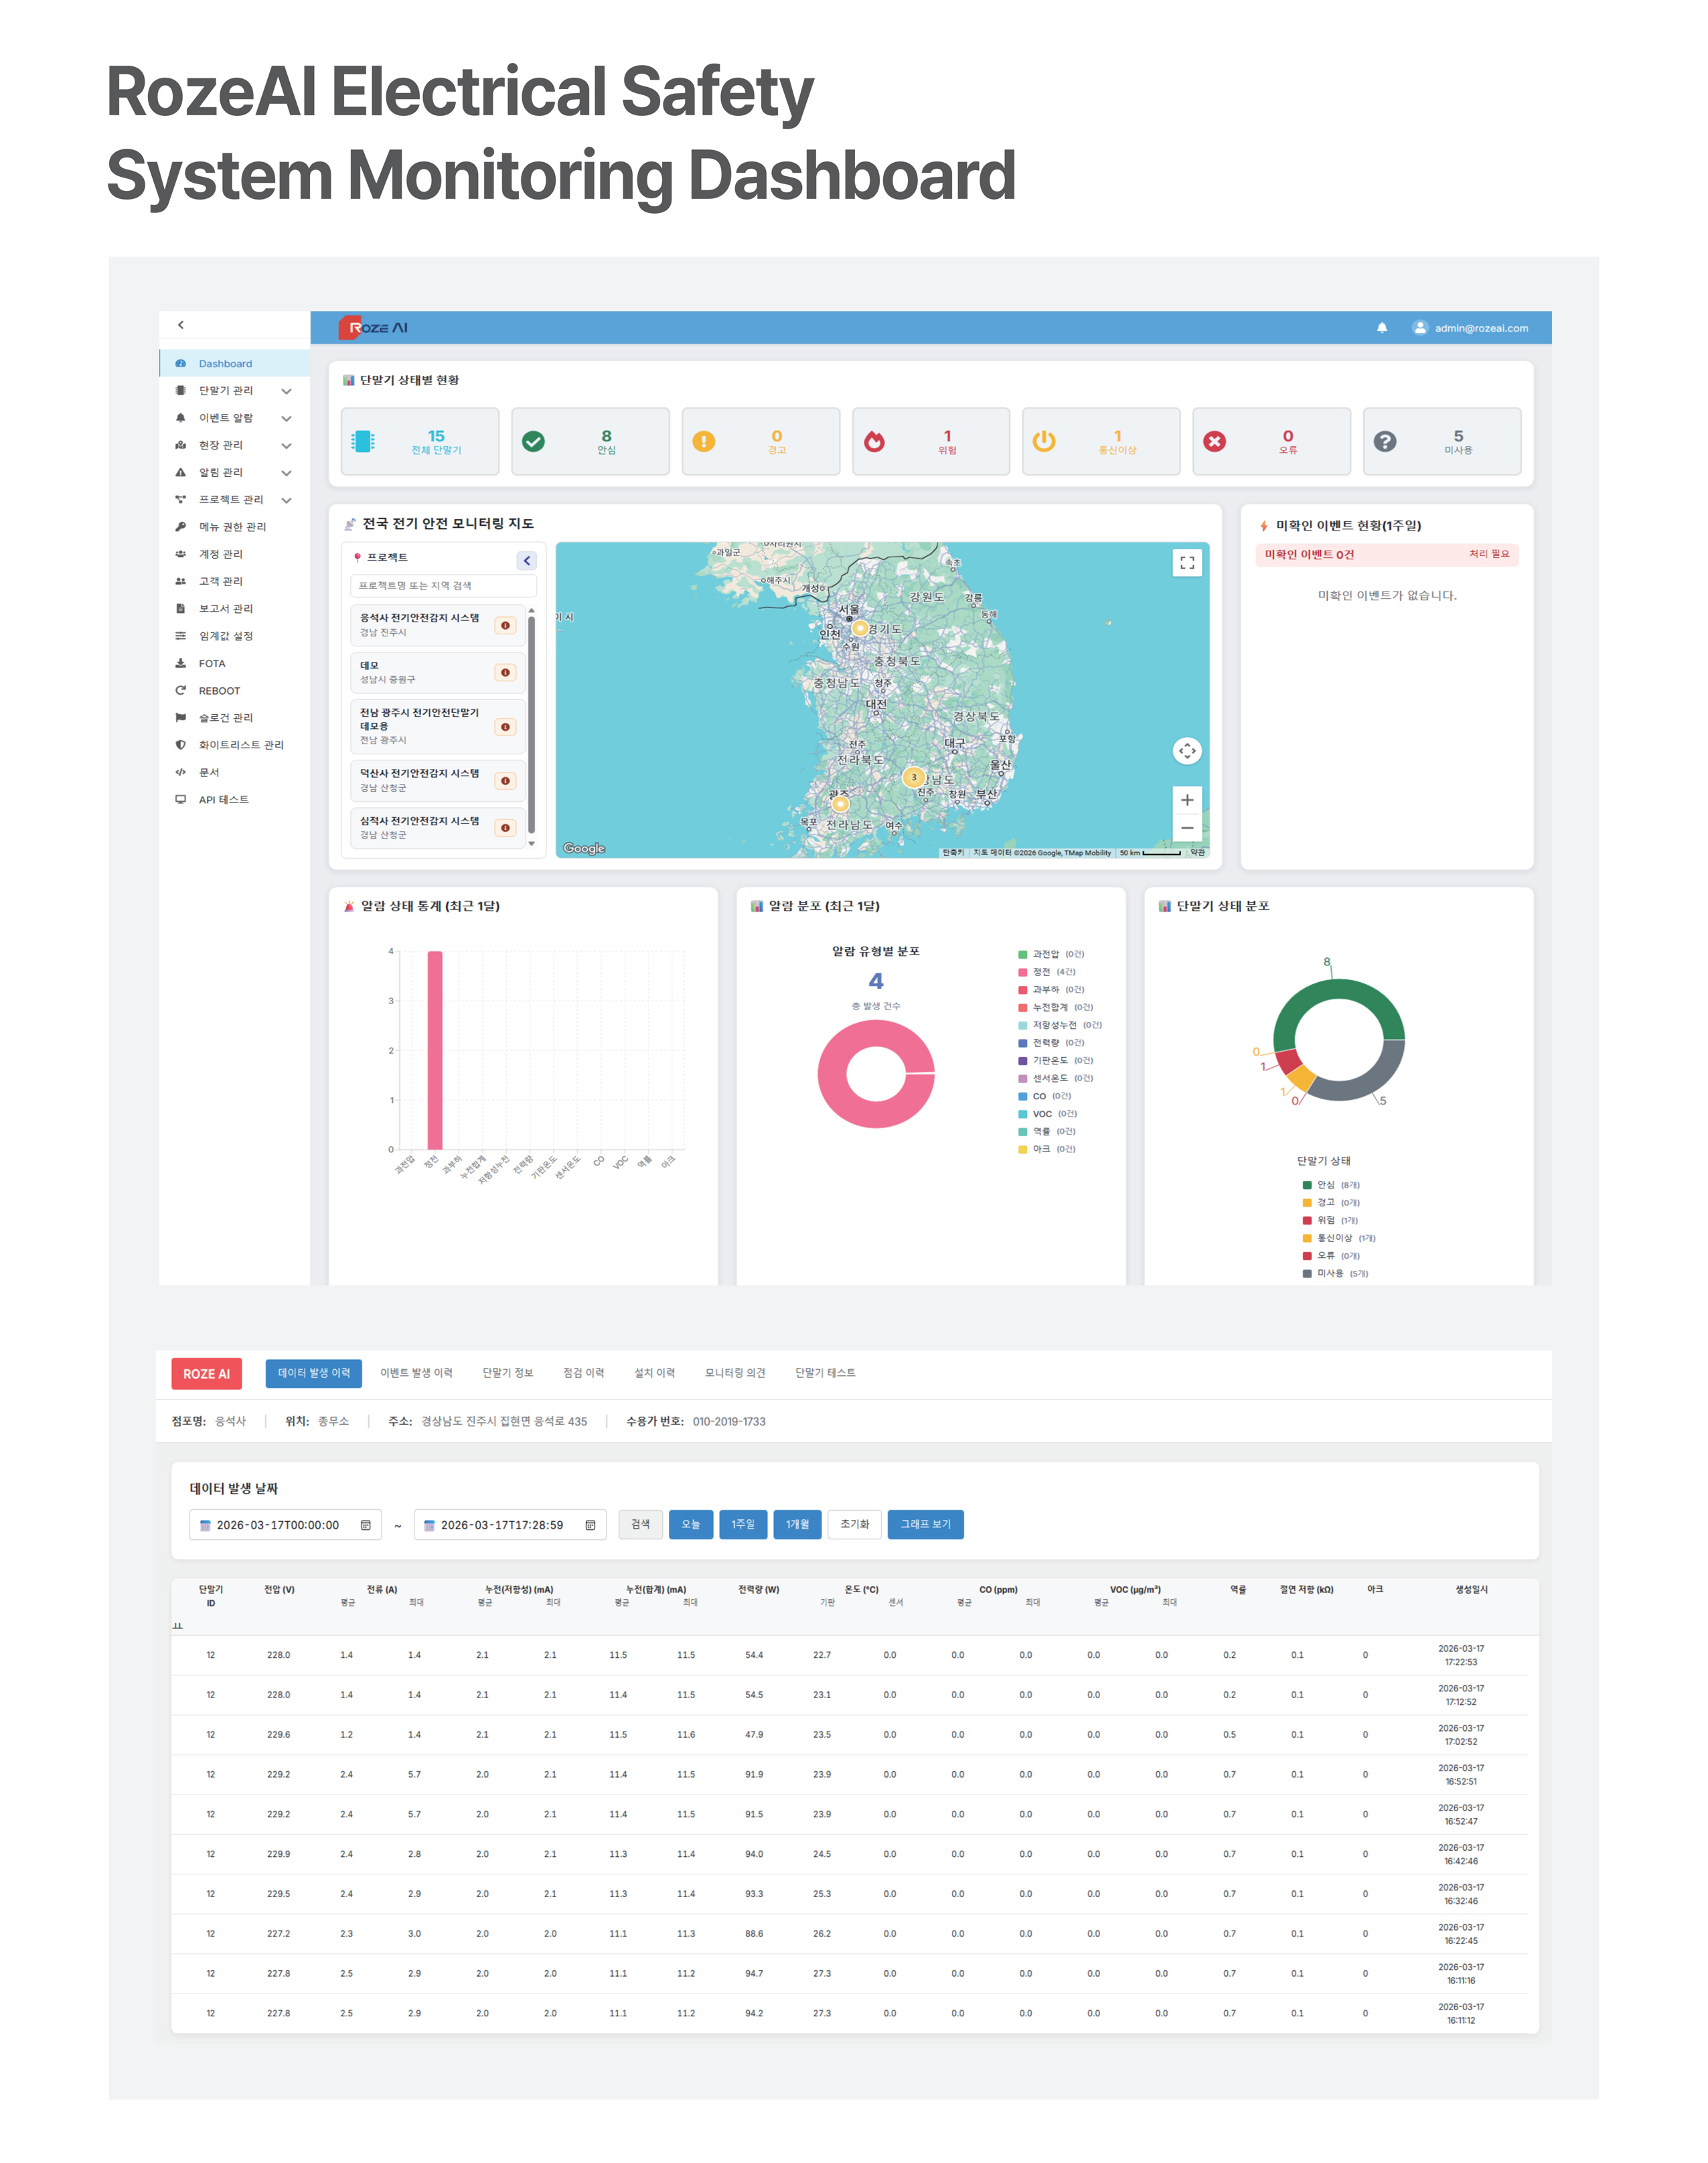
Task: Show info for 심적사 전기안전감지 시스템
Action: 506,827
